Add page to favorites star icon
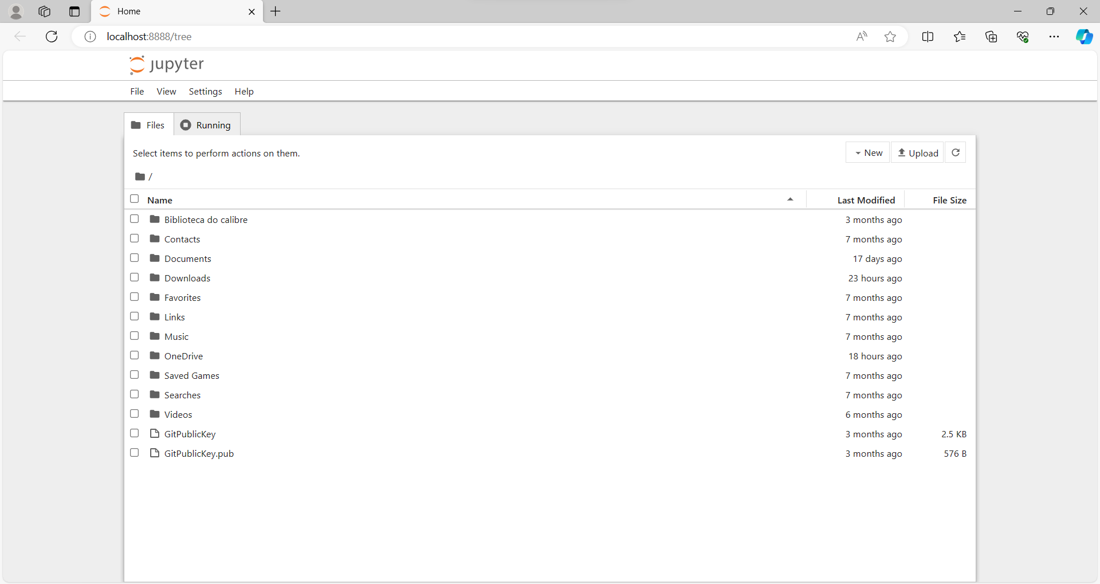Screen dimensions: 1100x584 coord(890,37)
